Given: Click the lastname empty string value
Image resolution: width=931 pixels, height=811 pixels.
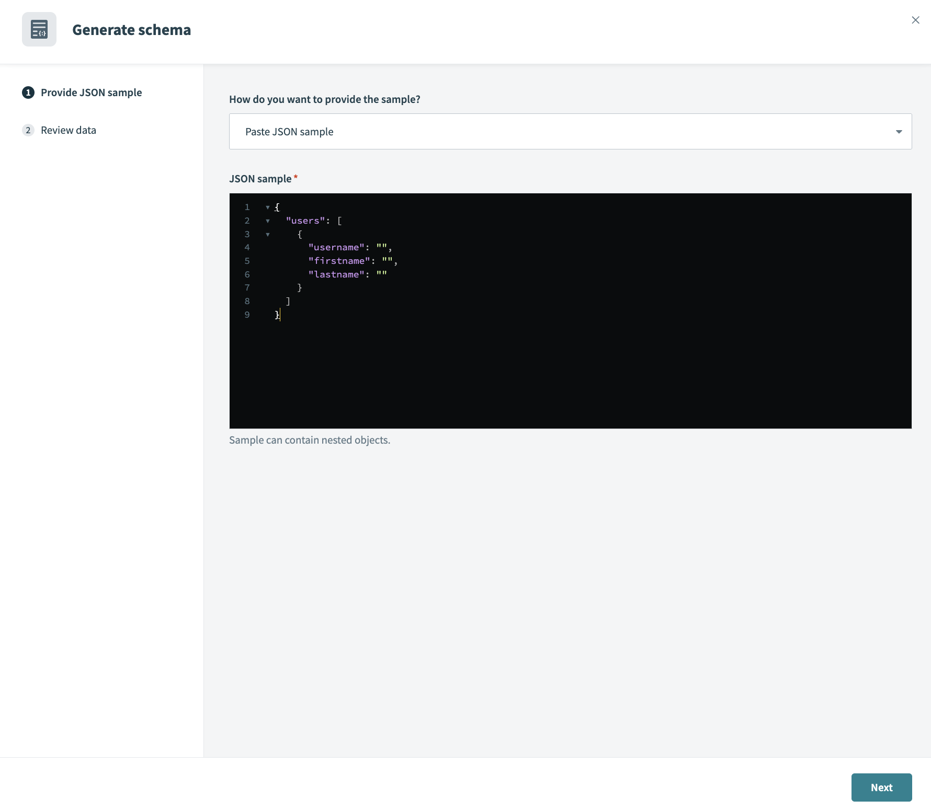Looking at the screenshot, I should 382,274.
